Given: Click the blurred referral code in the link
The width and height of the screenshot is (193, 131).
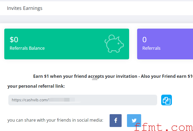Looking at the screenshot, I should point(65,100).
